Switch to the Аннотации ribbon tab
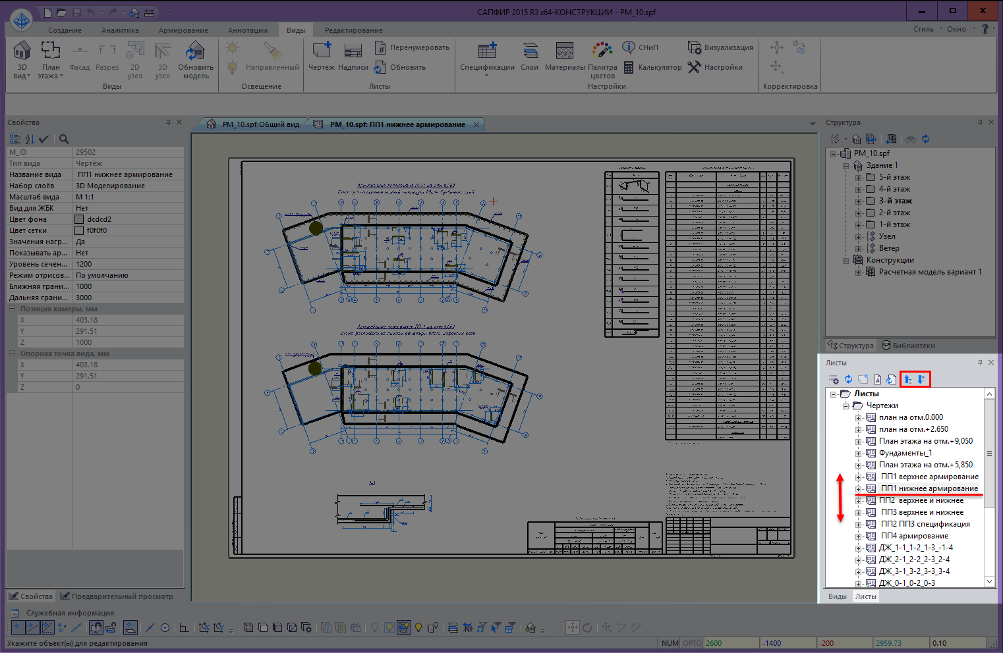Screen dimensions: 1003x653 [247, 30]
